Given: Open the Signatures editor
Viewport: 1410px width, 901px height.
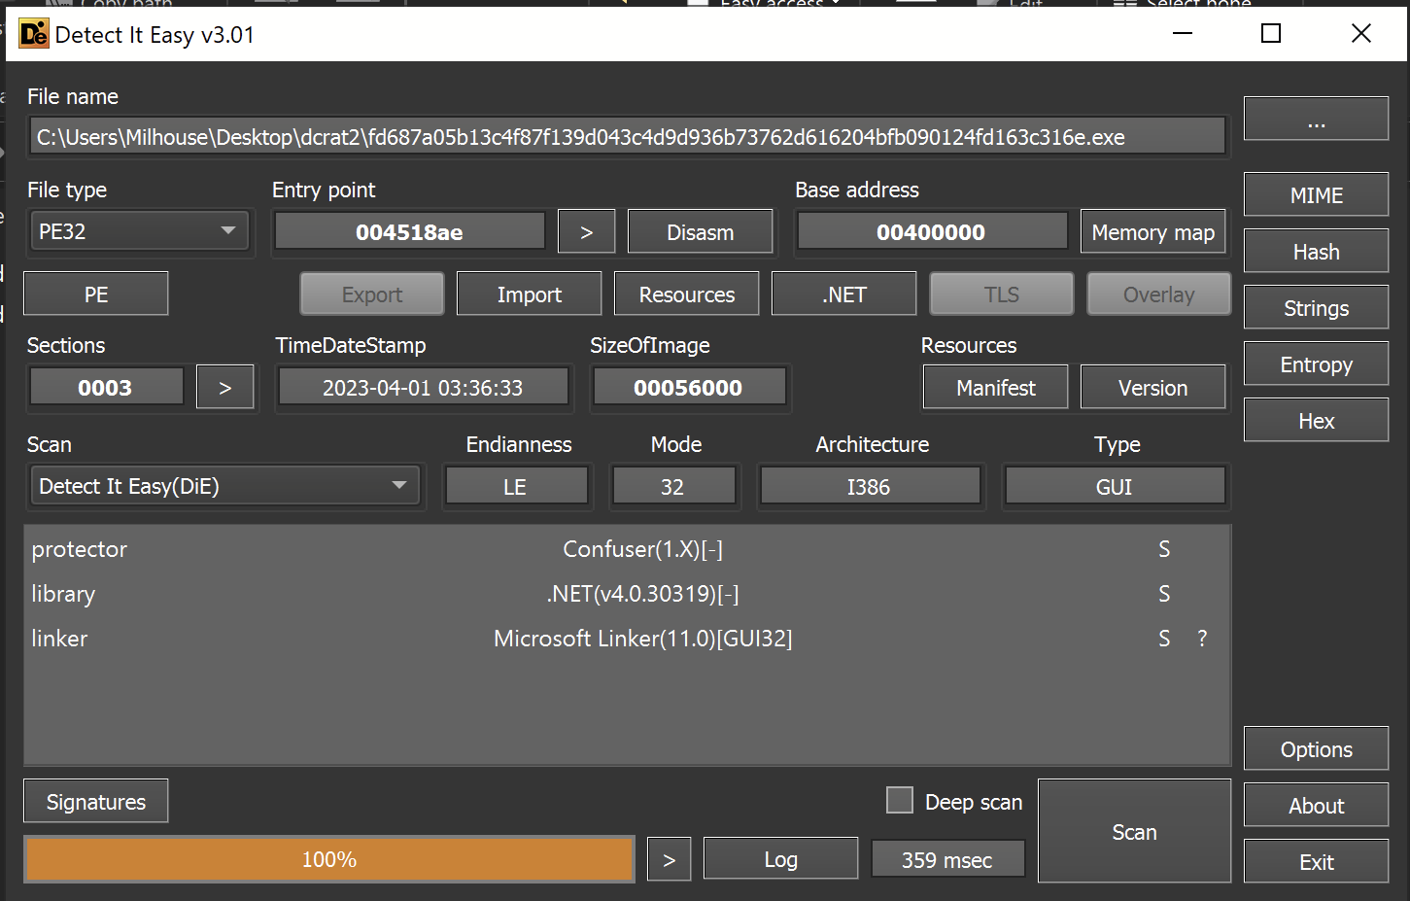Looking at the screenshot, I should click(x=96, y=802).
